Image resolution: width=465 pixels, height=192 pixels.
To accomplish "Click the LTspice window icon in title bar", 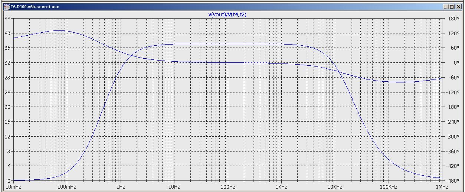I will 6,7.
